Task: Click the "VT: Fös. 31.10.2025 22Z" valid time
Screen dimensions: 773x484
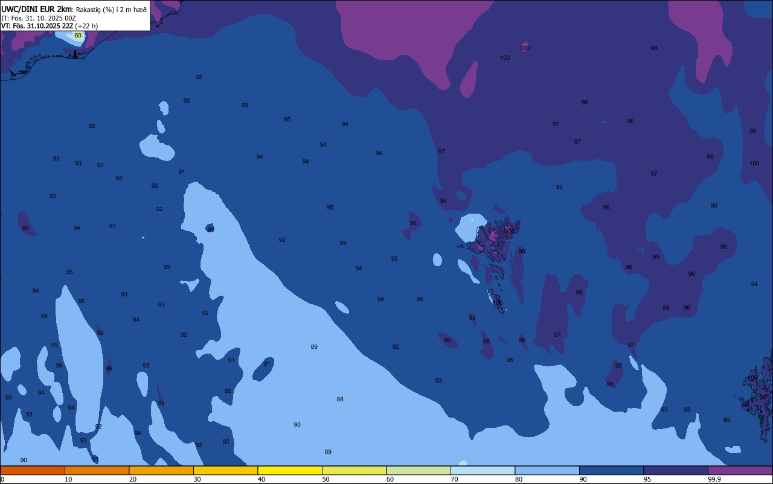Action: 37,26
